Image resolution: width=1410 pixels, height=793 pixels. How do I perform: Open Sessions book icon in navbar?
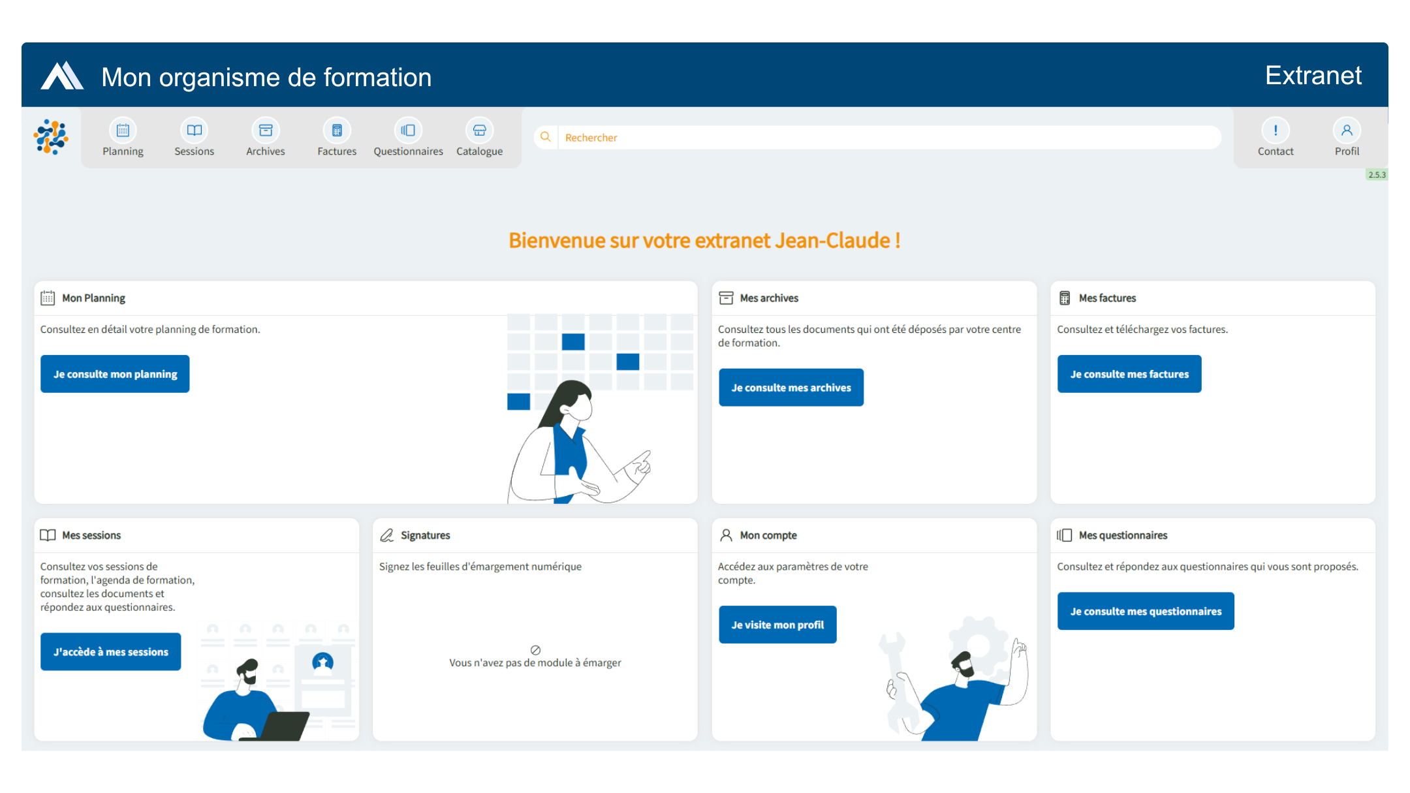click(195, 131)
